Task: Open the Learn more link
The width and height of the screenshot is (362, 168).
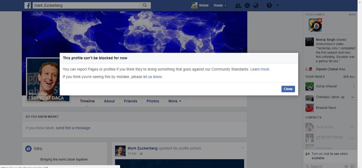Action: (x=260, y=69)
